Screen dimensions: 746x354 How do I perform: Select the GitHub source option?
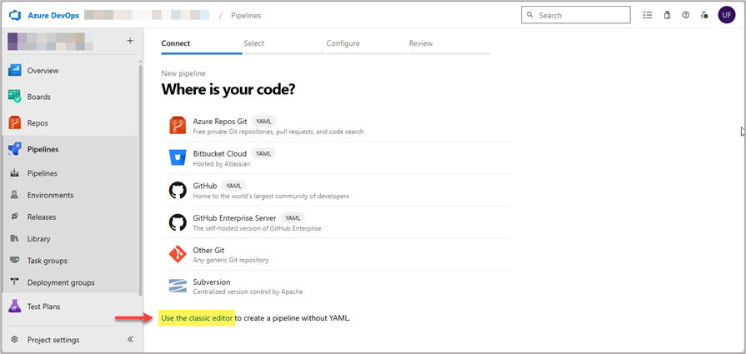coord(205,186)
